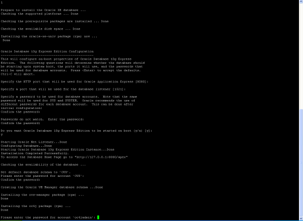
Task: Select 'Creating the Oracle VM Manager database schema' line
Action: [52, 187]
